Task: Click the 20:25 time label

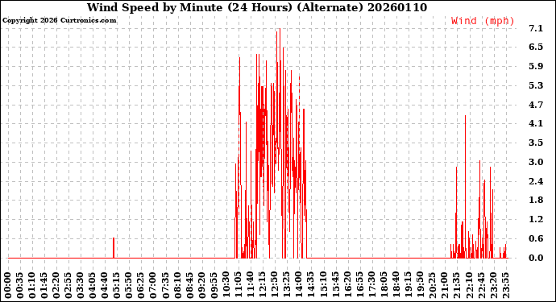Action: pos(433,285)
